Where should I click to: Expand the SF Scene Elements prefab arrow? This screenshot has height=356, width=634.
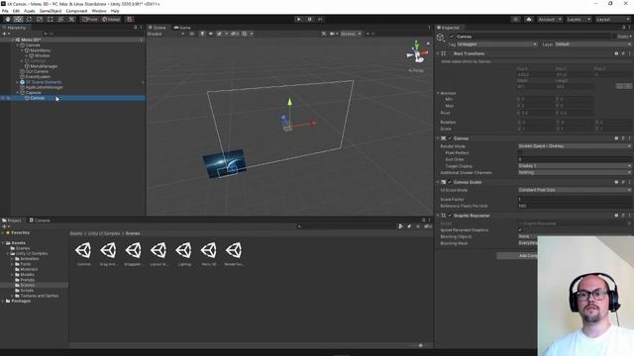18,82
